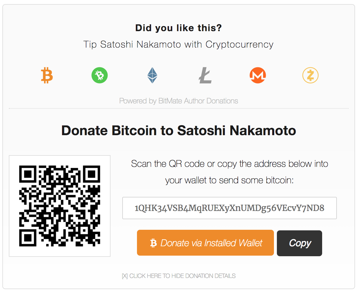Select the orange Bitcoin currency icon
Screen dimensions: 358x295
coord(47,75)
